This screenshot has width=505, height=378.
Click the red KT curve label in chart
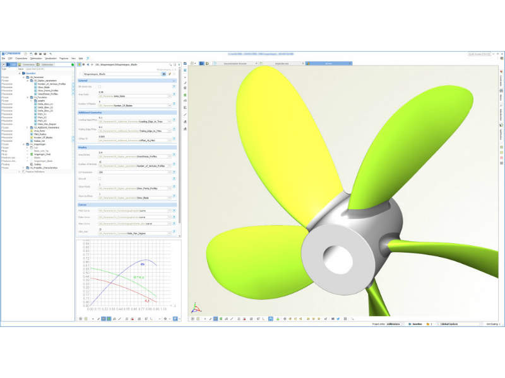[147, 301]
